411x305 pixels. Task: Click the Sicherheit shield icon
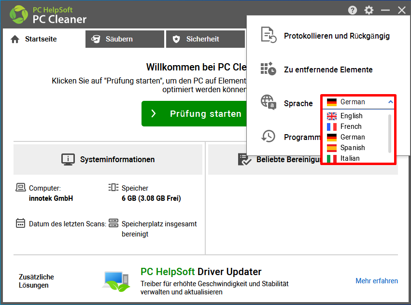point(176,39)
